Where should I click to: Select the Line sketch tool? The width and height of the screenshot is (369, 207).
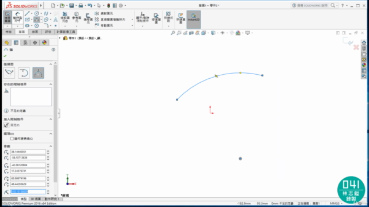(x=27, y=13)
